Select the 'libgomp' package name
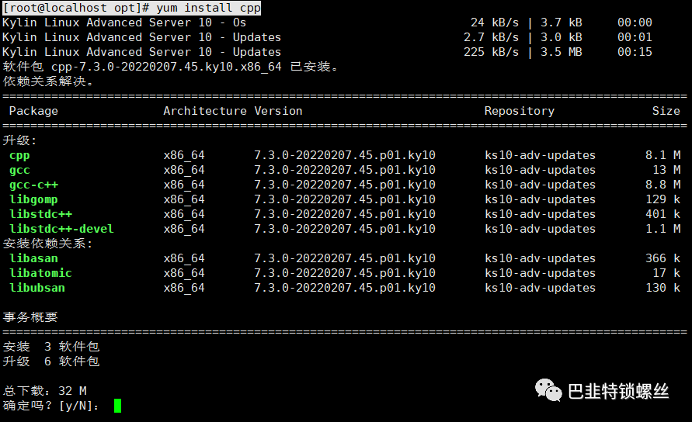This screenshot has height=422, width=692. (34, 200)
